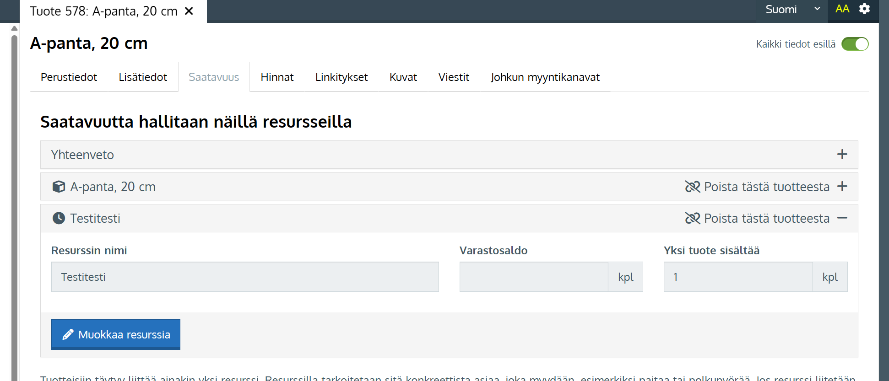Click the Saatavuutta hallitaan näillä resursseilla heading
Image resolution: width=889 pixels, height=381 pixels.
point(196,122)
